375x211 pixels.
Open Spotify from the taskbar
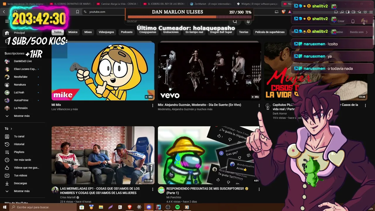[x=177, y=207]
